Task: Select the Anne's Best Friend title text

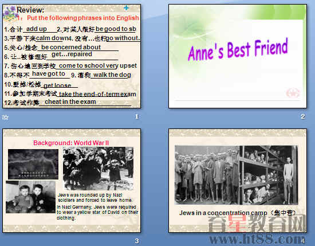Action: pyautogui.click(x=238, y=50)
